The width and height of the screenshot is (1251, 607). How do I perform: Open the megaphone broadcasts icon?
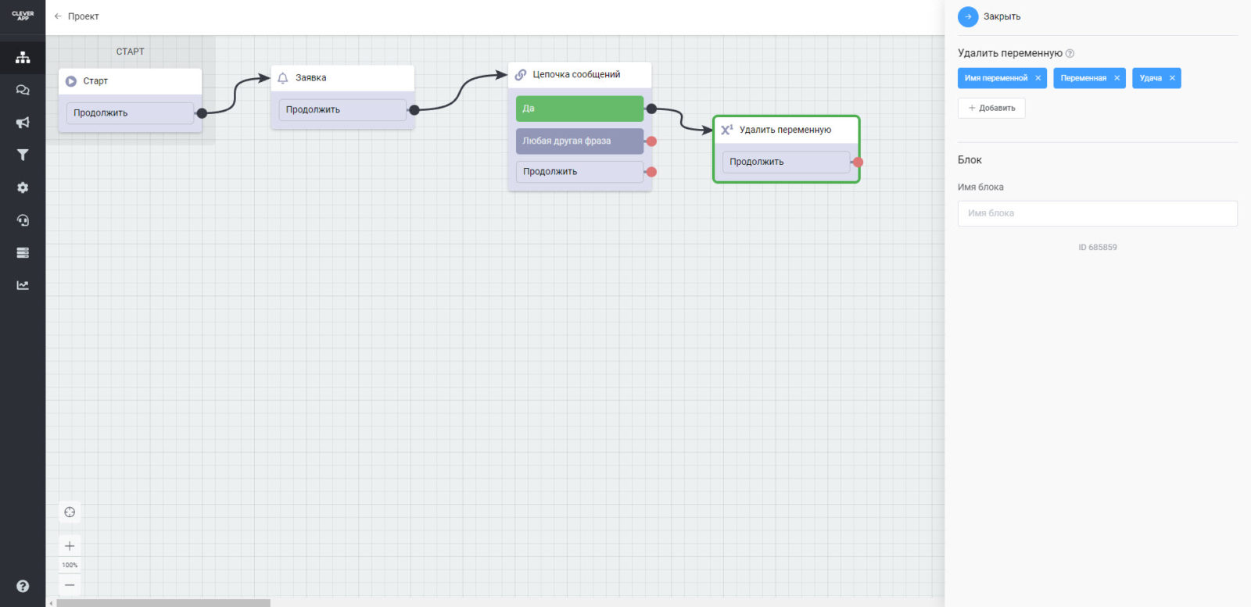tap(23, 123)
